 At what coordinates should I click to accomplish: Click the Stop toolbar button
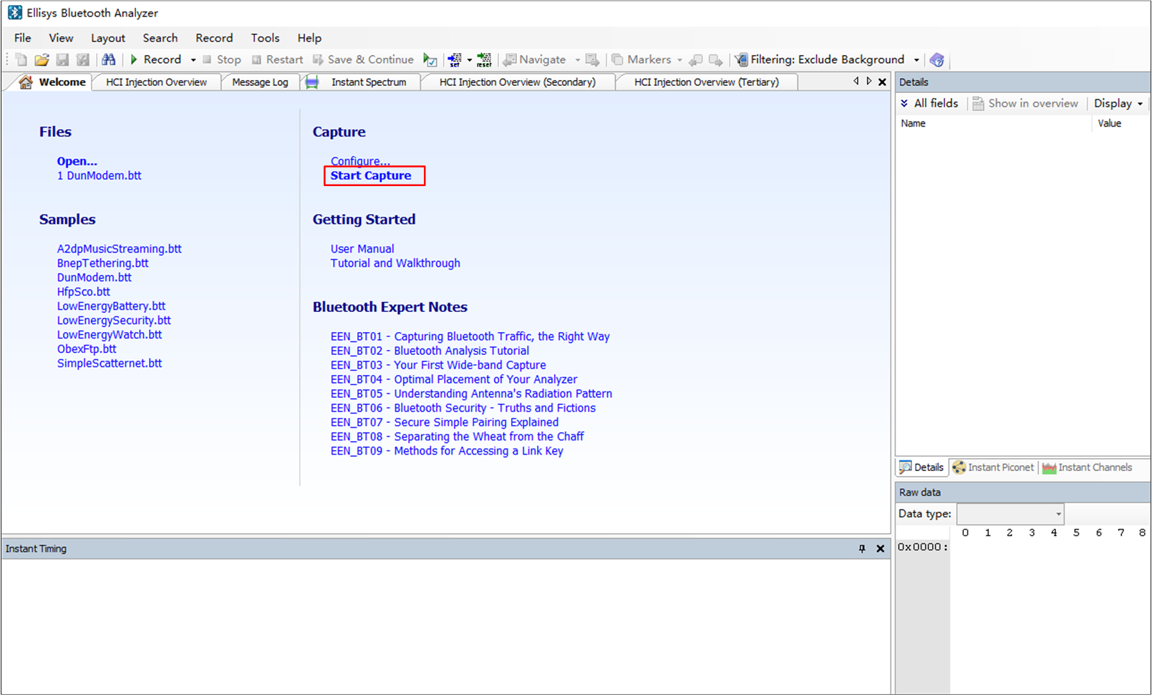[222, 60]
